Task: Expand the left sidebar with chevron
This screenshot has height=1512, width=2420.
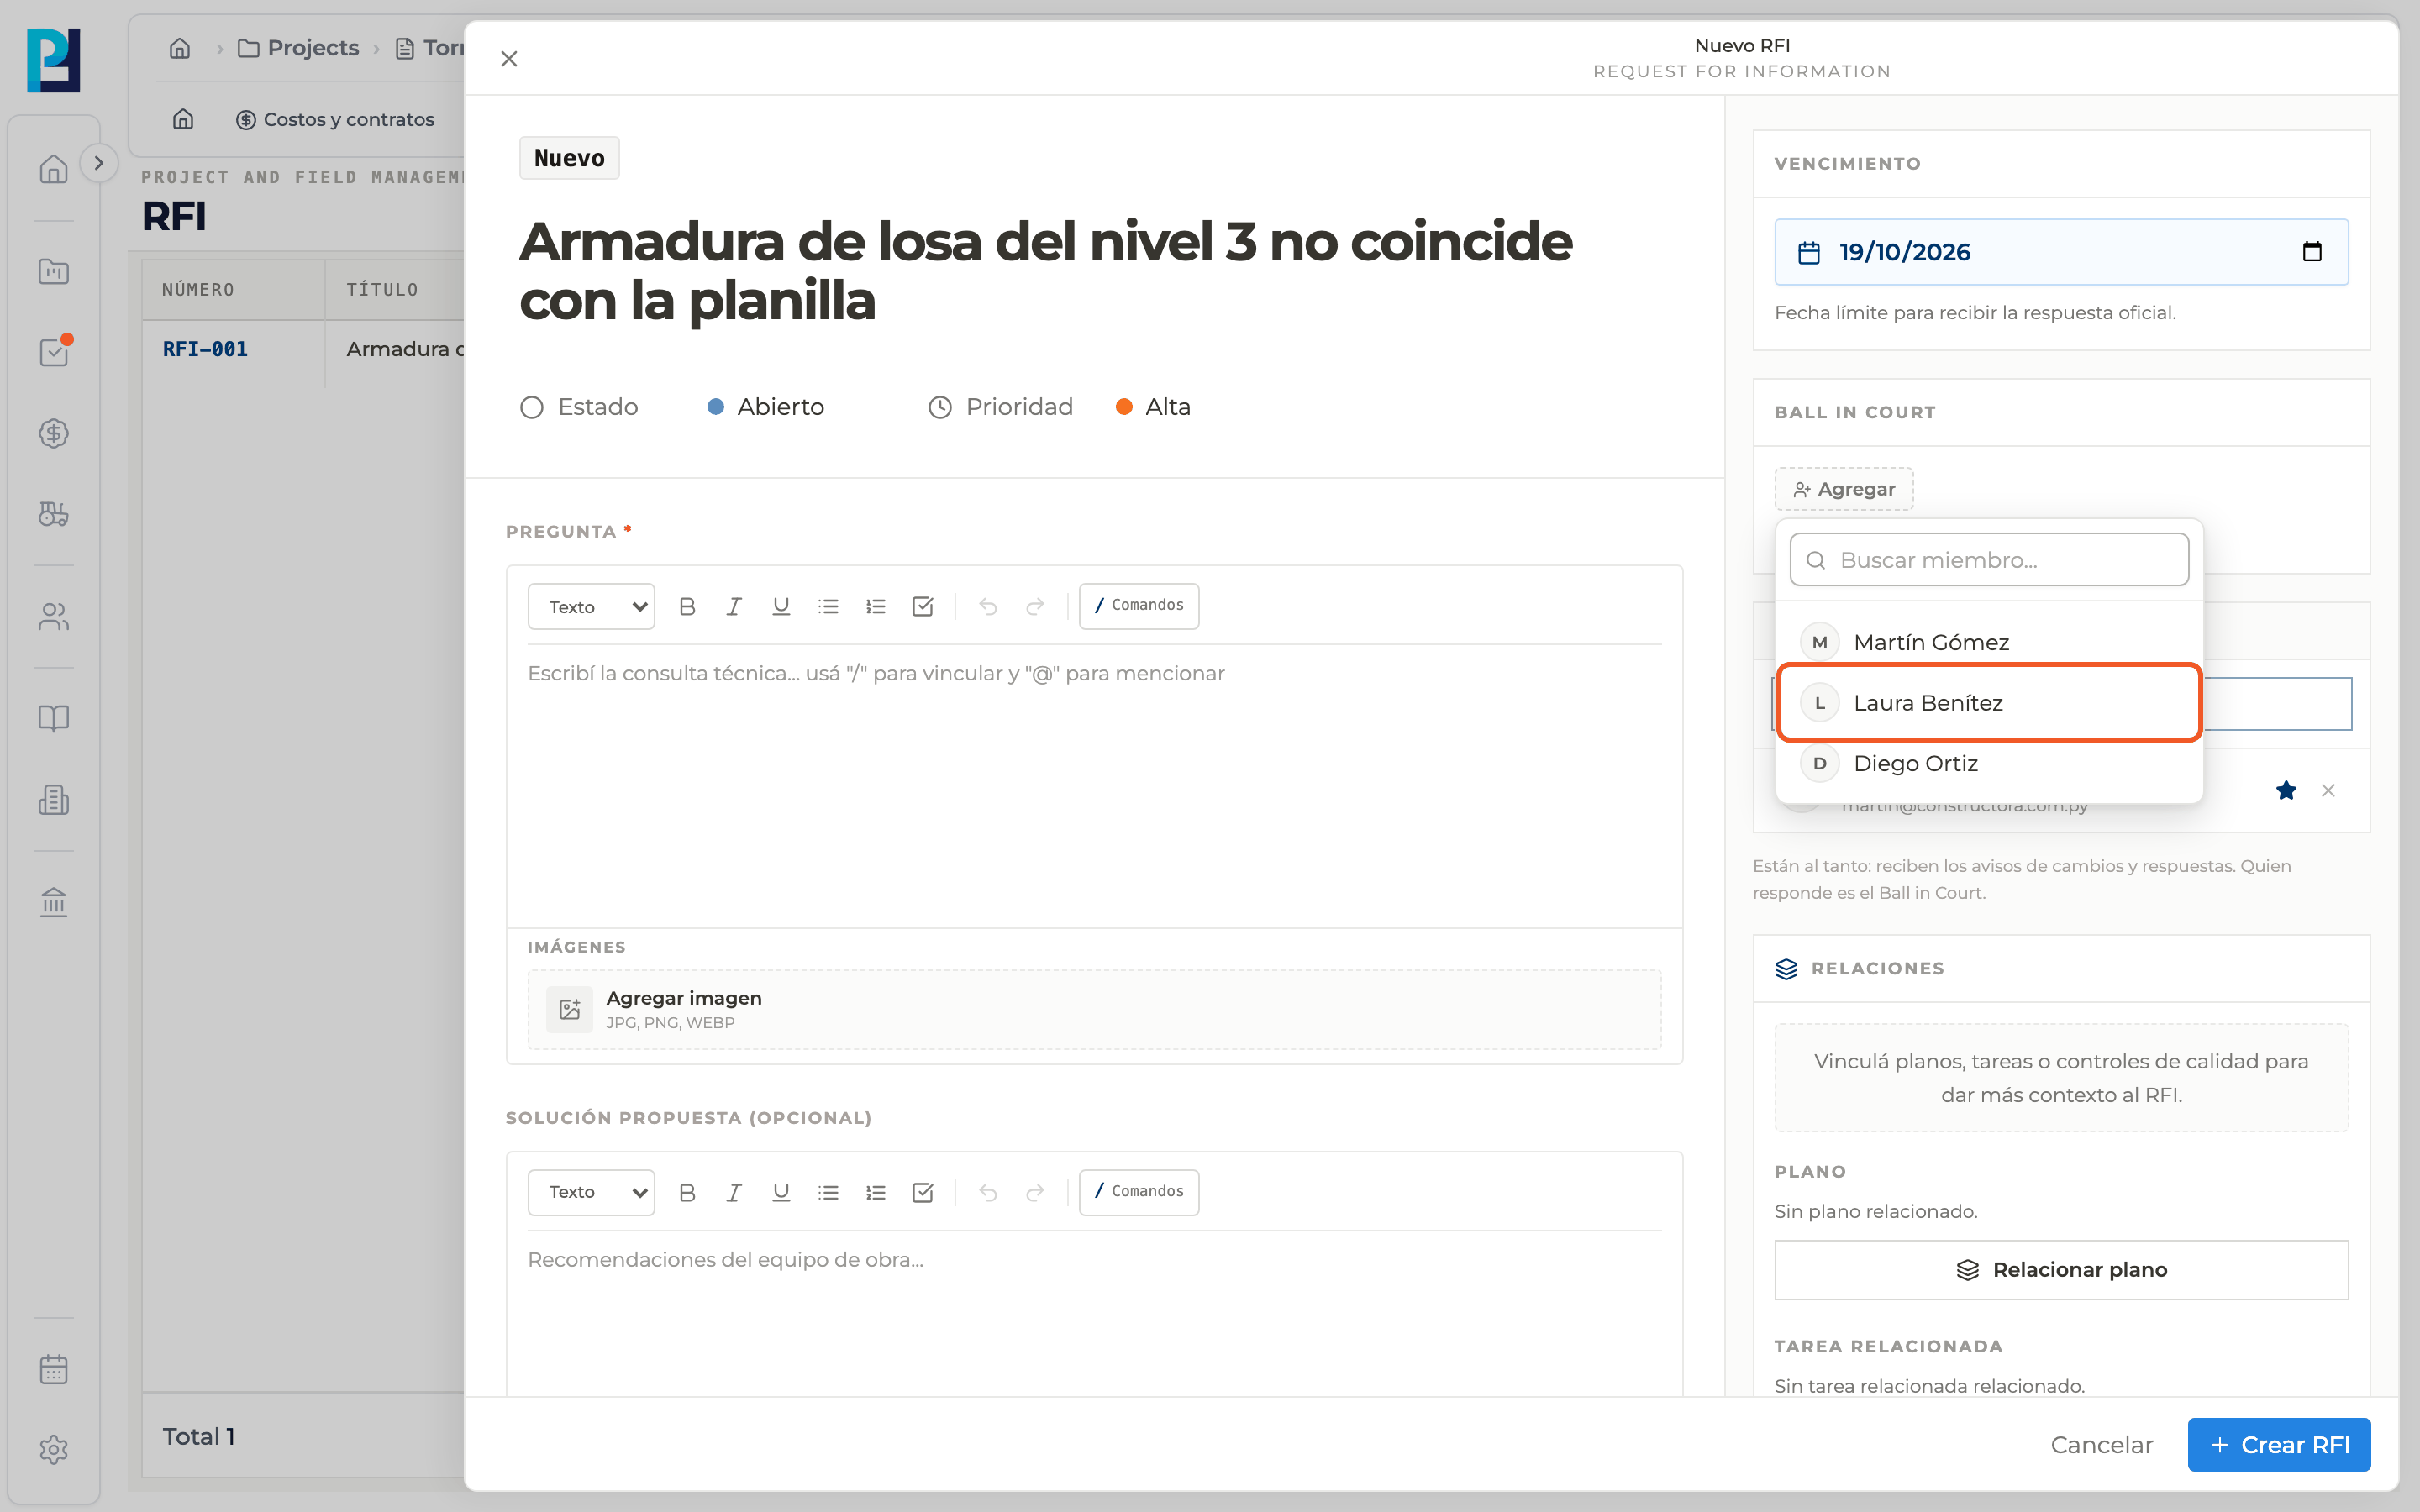Action: (98, 163)
